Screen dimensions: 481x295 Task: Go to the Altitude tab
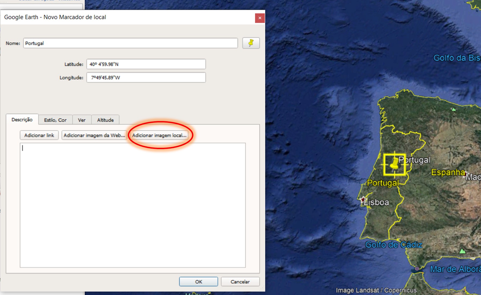(x=105, y=120)
